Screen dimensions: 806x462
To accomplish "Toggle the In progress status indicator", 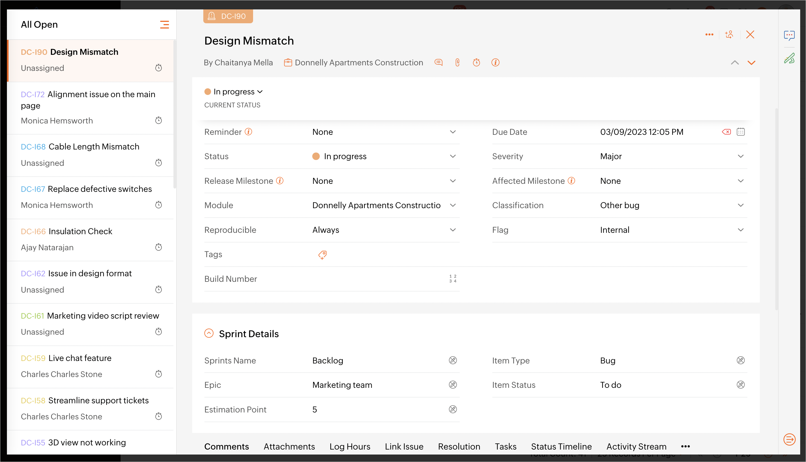I will click(233, 91).
